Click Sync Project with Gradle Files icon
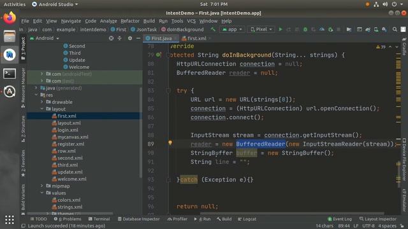The image size is (408, 229). [368, 29]
